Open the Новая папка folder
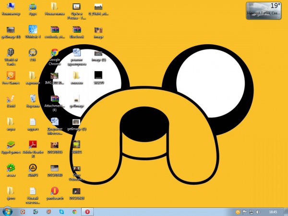 point(55,9)
